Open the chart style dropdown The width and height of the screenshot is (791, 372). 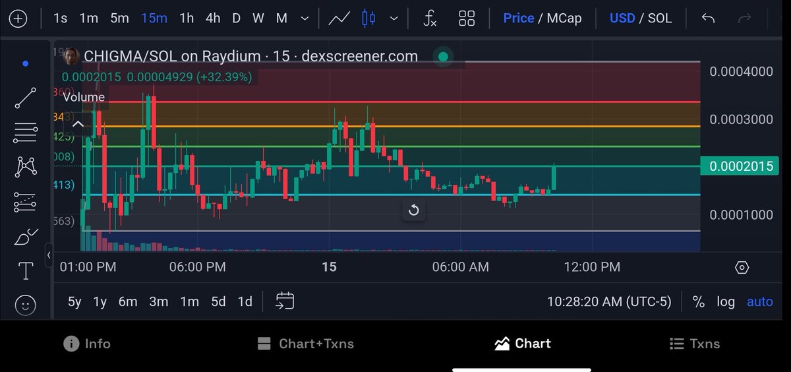pyautogui.click(x=394, y=19)
